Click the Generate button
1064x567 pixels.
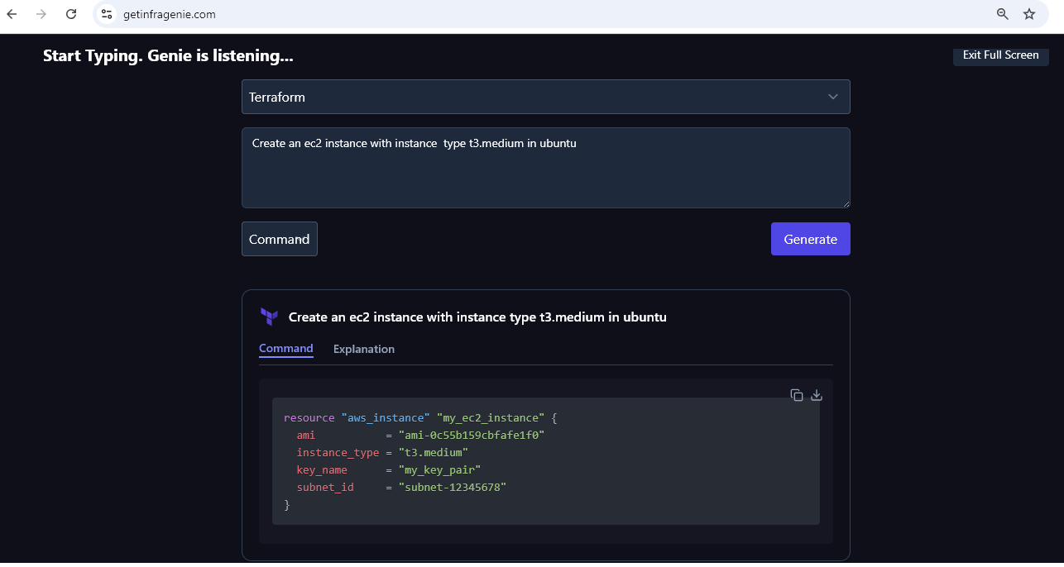point(810,239)
